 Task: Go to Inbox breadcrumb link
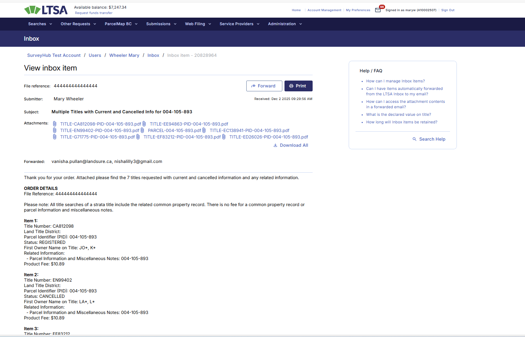(153, 55)
